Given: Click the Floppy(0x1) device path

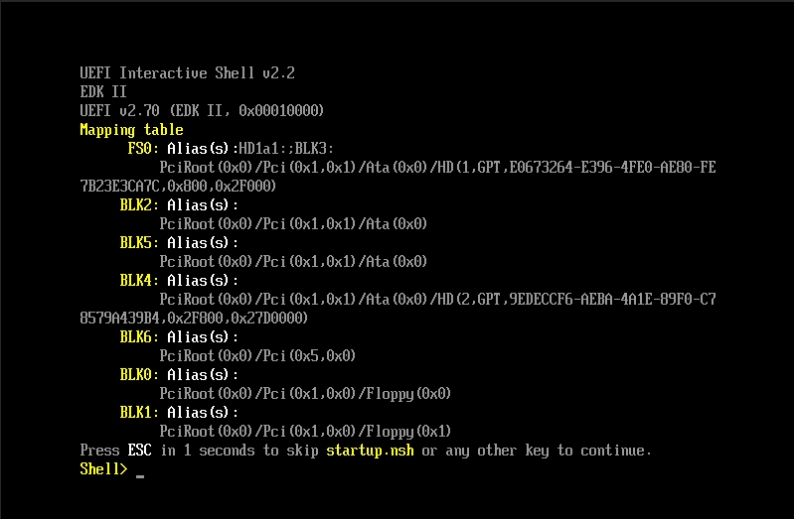Looking at the screenshot, I should [x=305, y=432].
